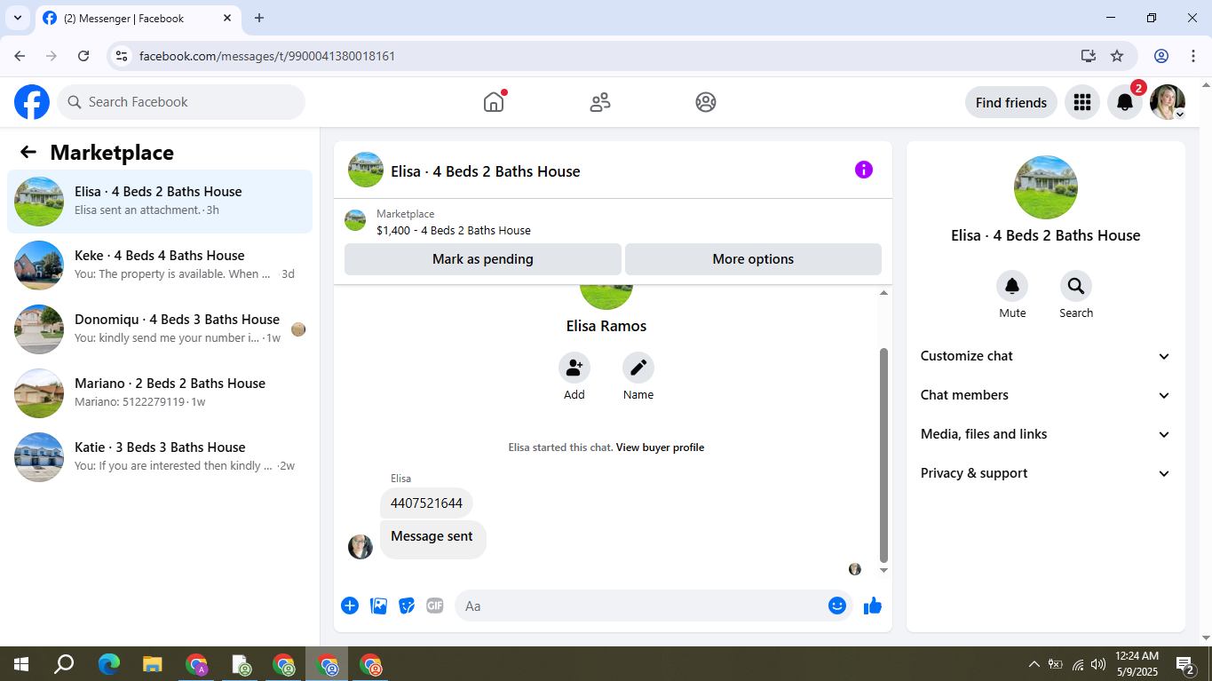Install app icon in address bar

pos(1089,56)
